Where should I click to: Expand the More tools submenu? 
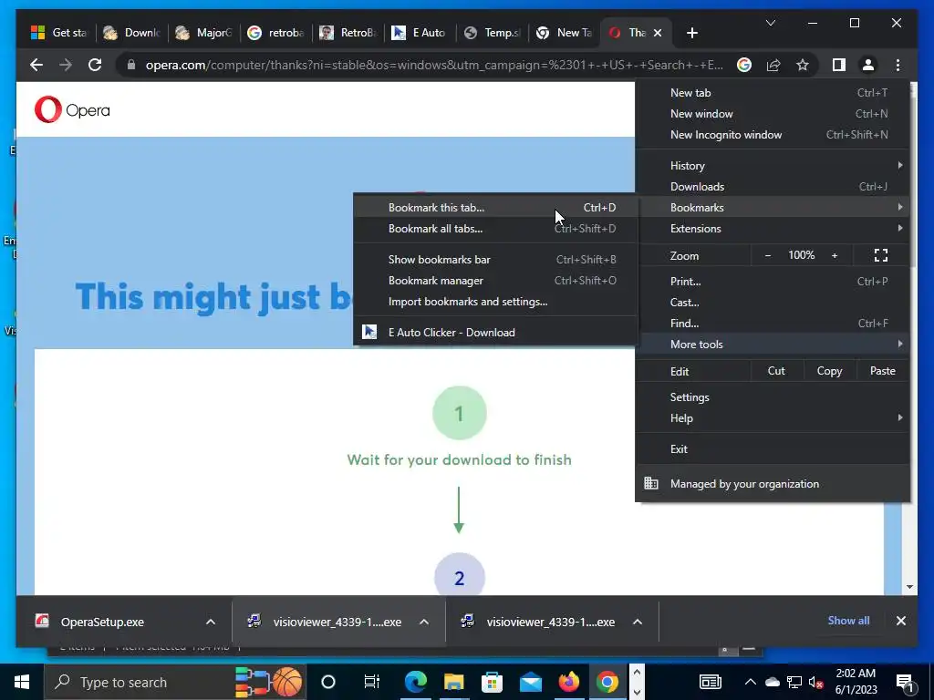point(773,344)
